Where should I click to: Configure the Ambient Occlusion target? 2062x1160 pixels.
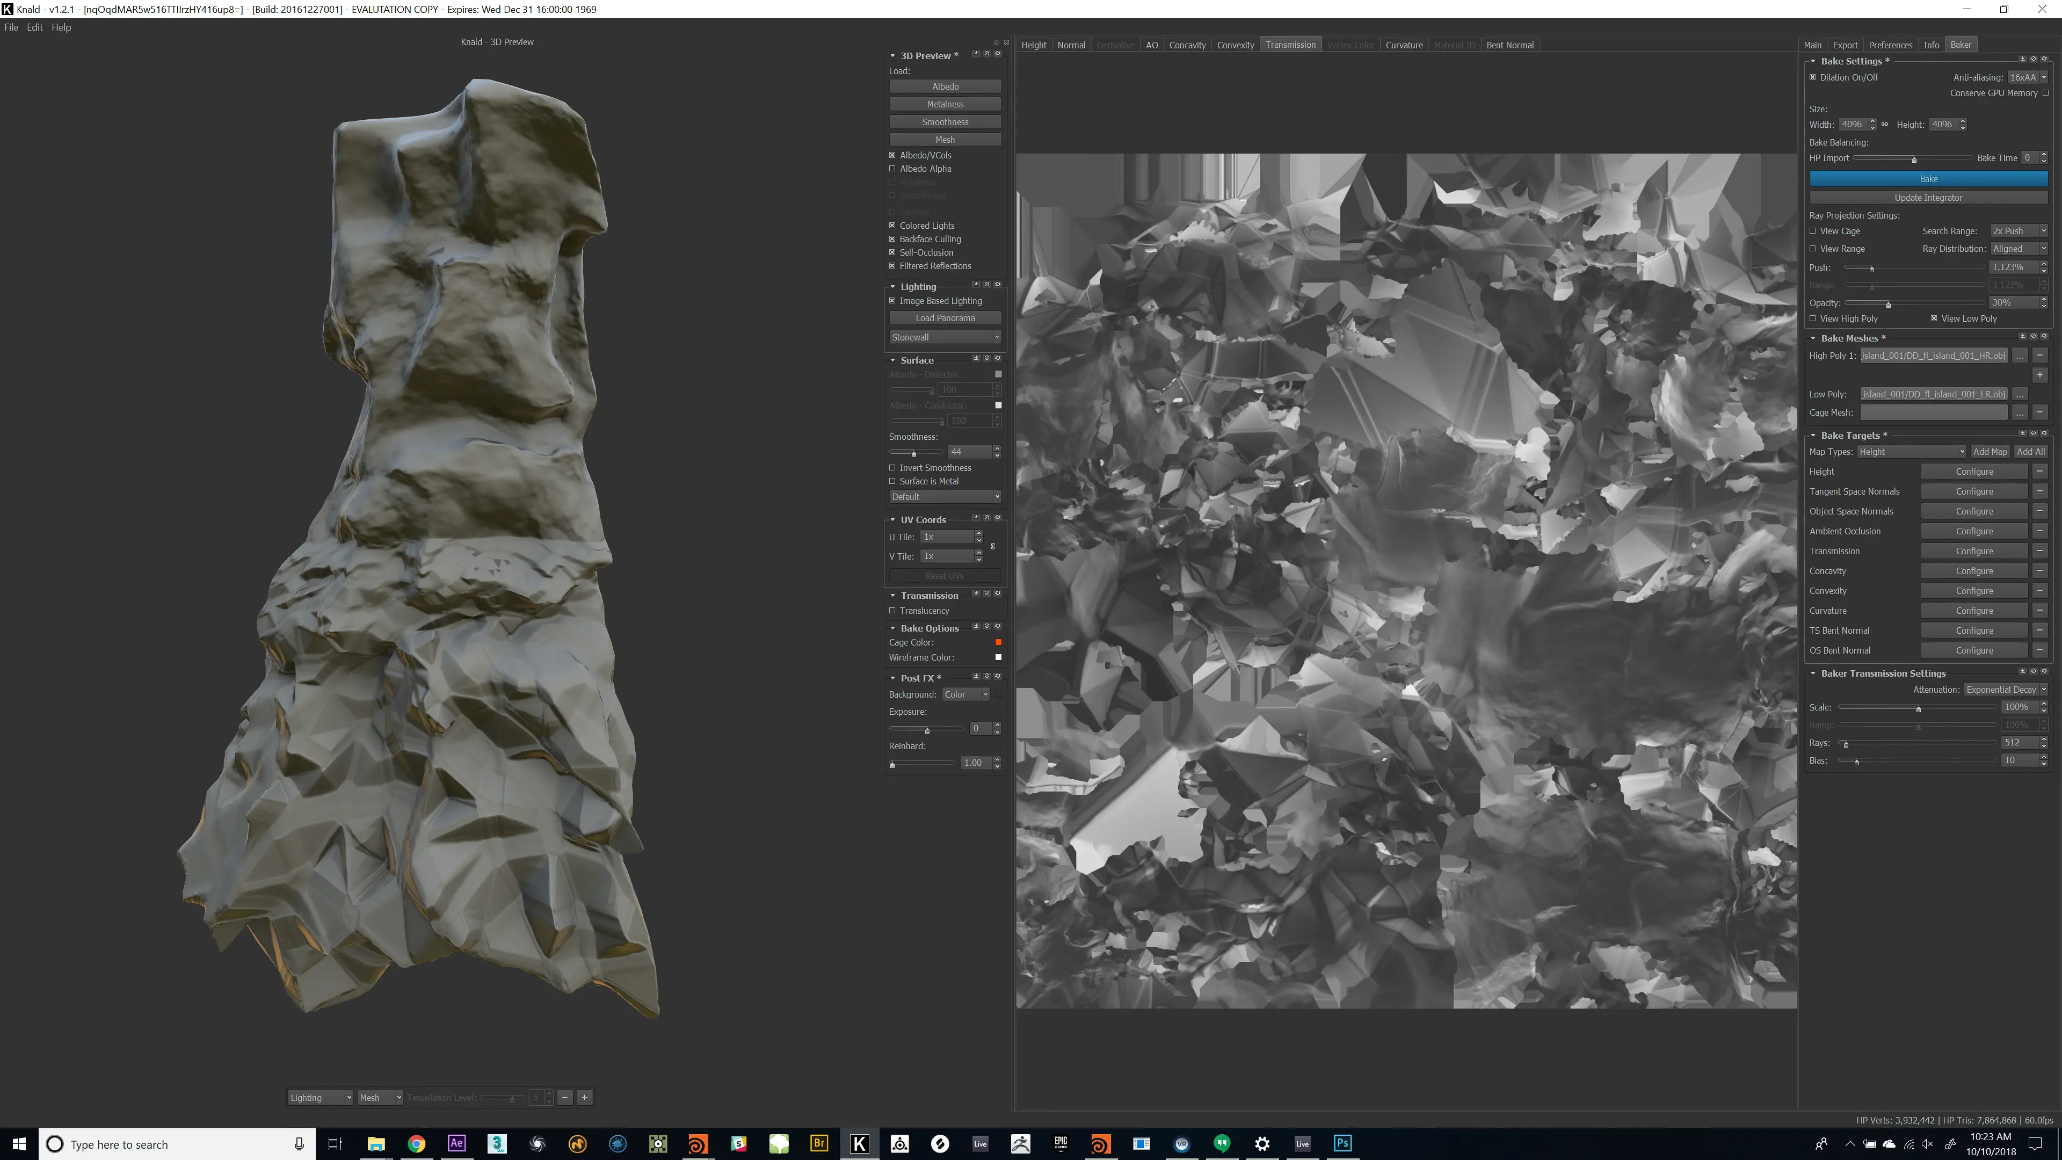[x=1974, y=531]
